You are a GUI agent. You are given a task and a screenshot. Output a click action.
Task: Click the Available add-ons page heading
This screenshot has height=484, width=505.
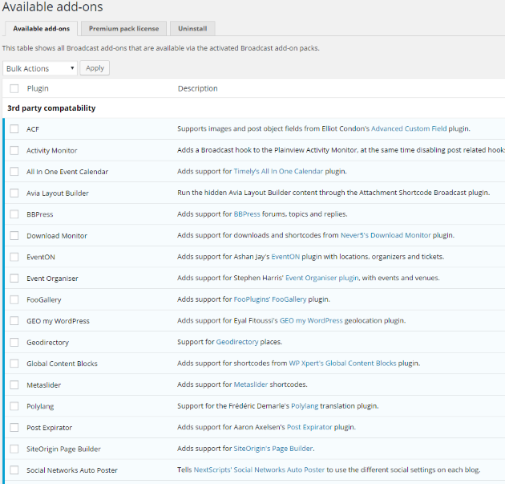click(52, 6)
